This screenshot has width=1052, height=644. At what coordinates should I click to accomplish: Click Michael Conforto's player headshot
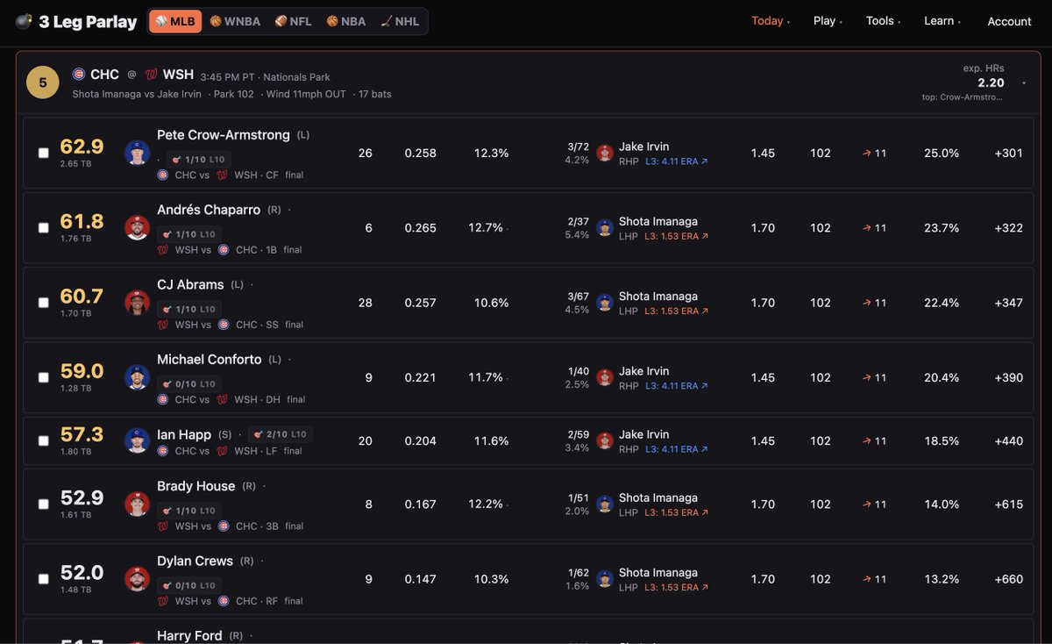137,377
